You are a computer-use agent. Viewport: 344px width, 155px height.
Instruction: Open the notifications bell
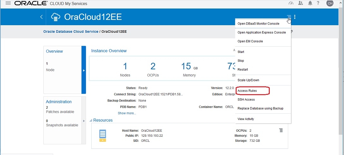310,3
